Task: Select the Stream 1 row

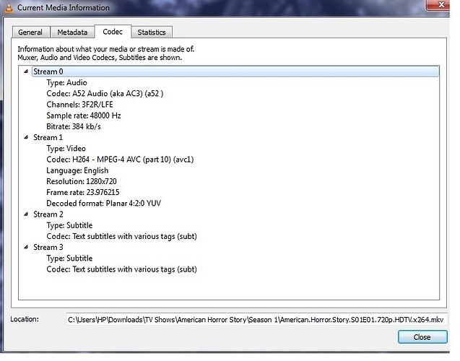Action: [x=48, y=137]
